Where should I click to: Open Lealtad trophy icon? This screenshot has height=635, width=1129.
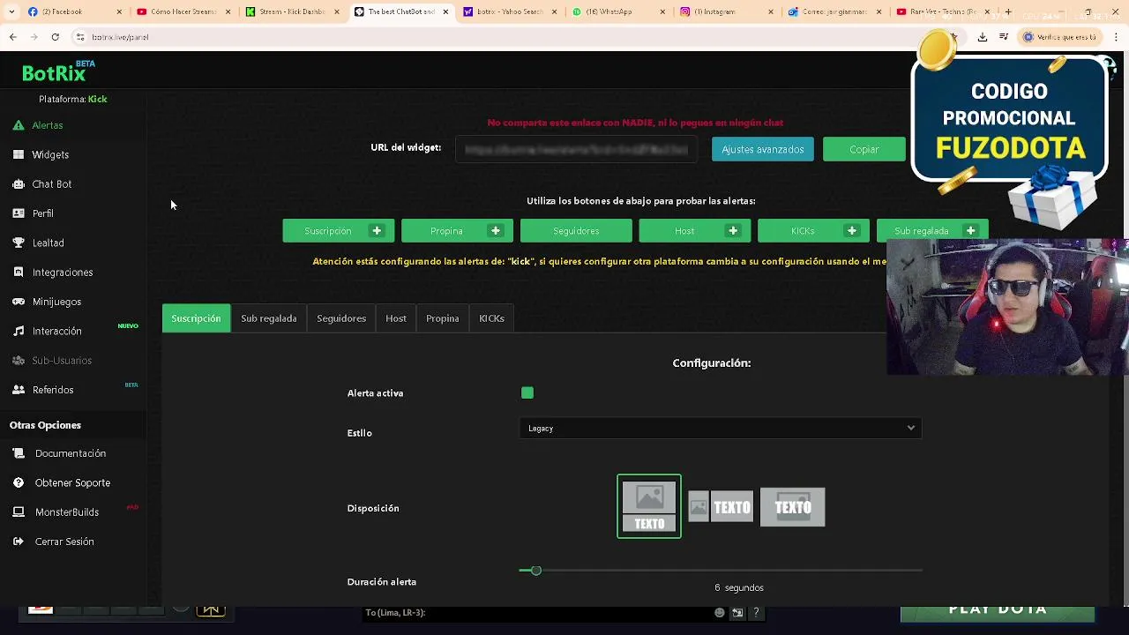(x=19, y=243)
